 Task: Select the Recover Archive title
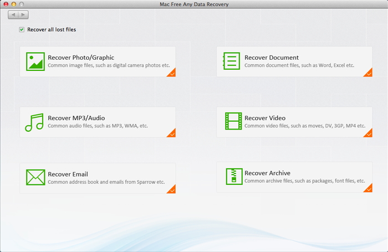tap(267, 173)
